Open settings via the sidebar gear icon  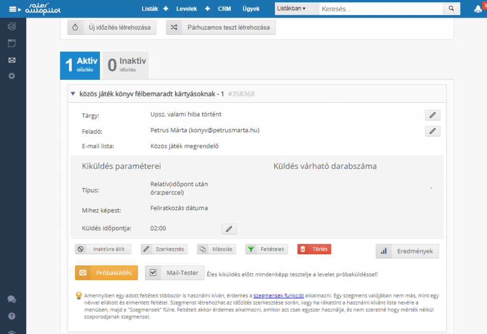(12, 76)
